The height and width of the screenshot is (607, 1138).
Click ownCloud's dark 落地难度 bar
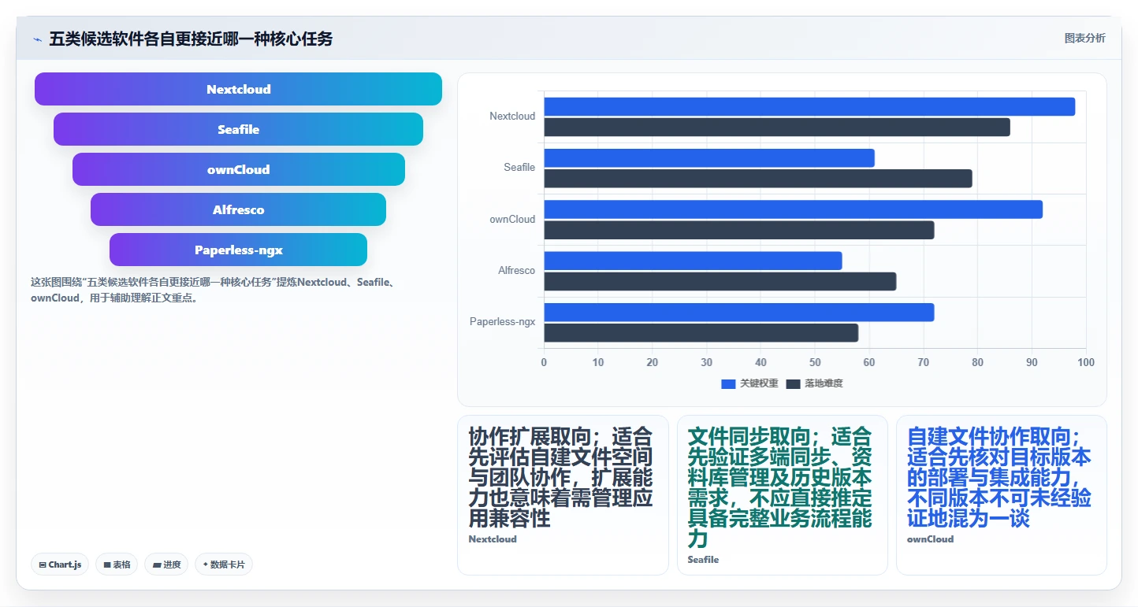click(x=739, y=230)
